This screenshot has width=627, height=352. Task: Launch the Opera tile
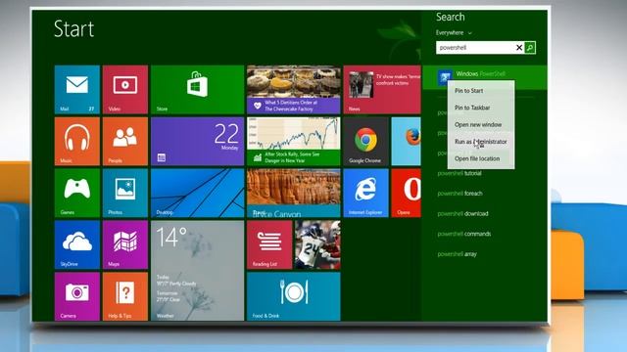click(407, 194)
